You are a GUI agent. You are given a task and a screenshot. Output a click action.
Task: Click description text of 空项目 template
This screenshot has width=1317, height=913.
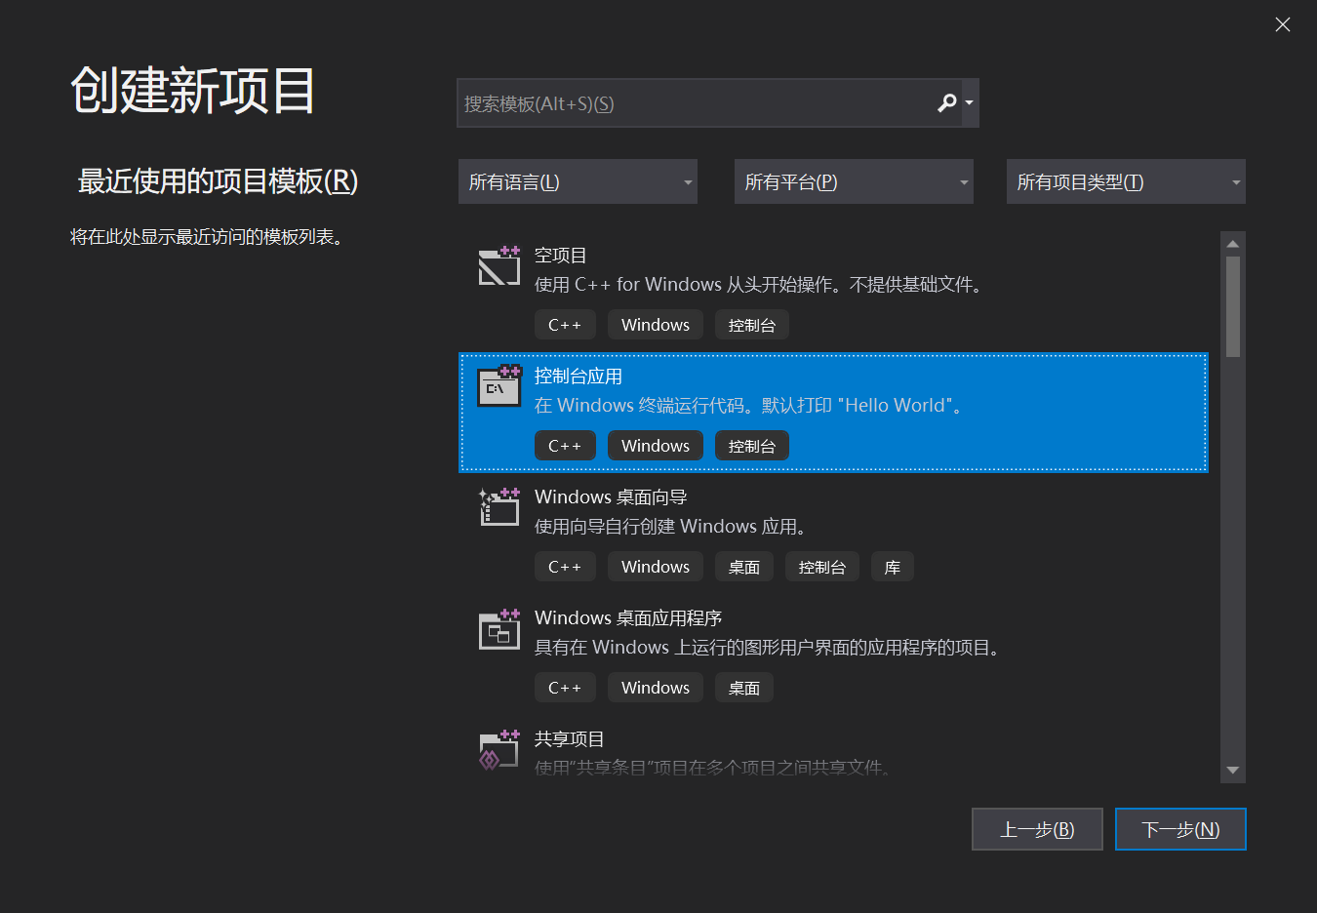760,285
